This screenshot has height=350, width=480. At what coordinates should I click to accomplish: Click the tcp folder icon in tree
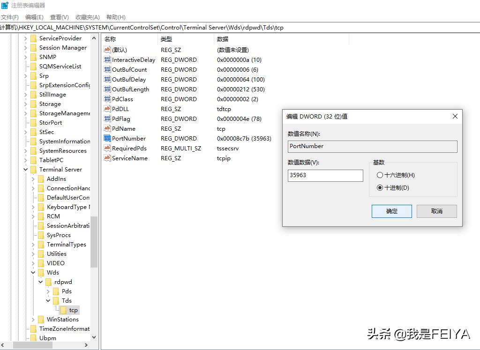63,310
